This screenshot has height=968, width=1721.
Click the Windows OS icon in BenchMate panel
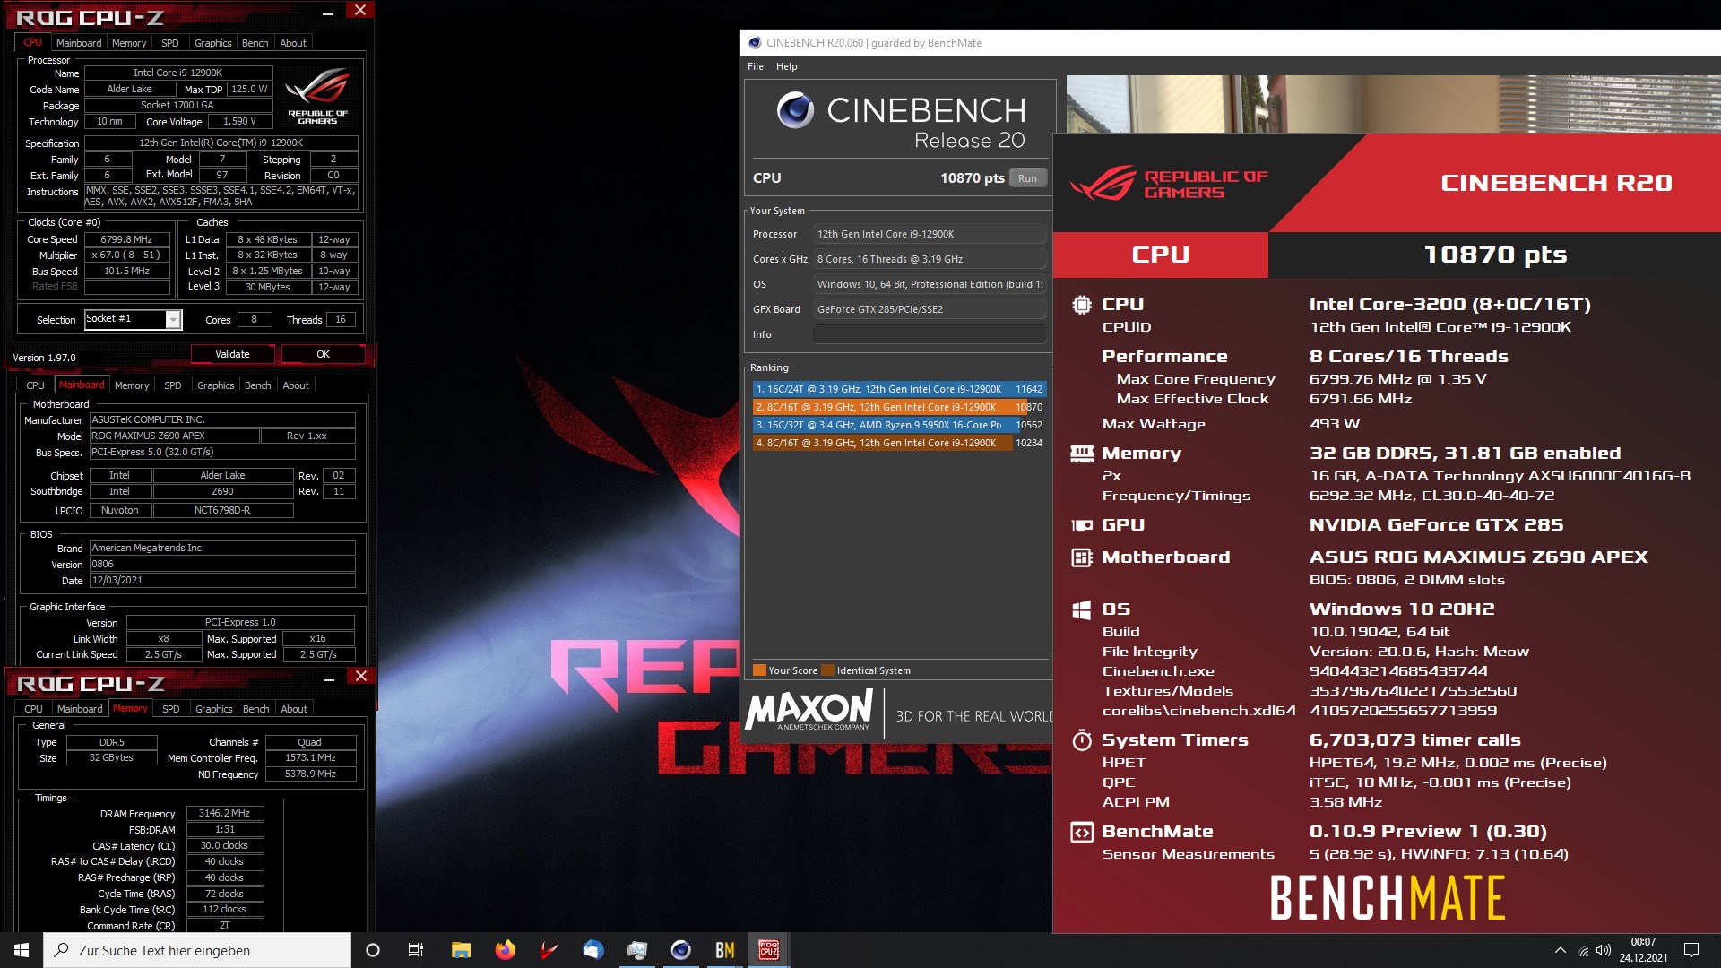1081,610
